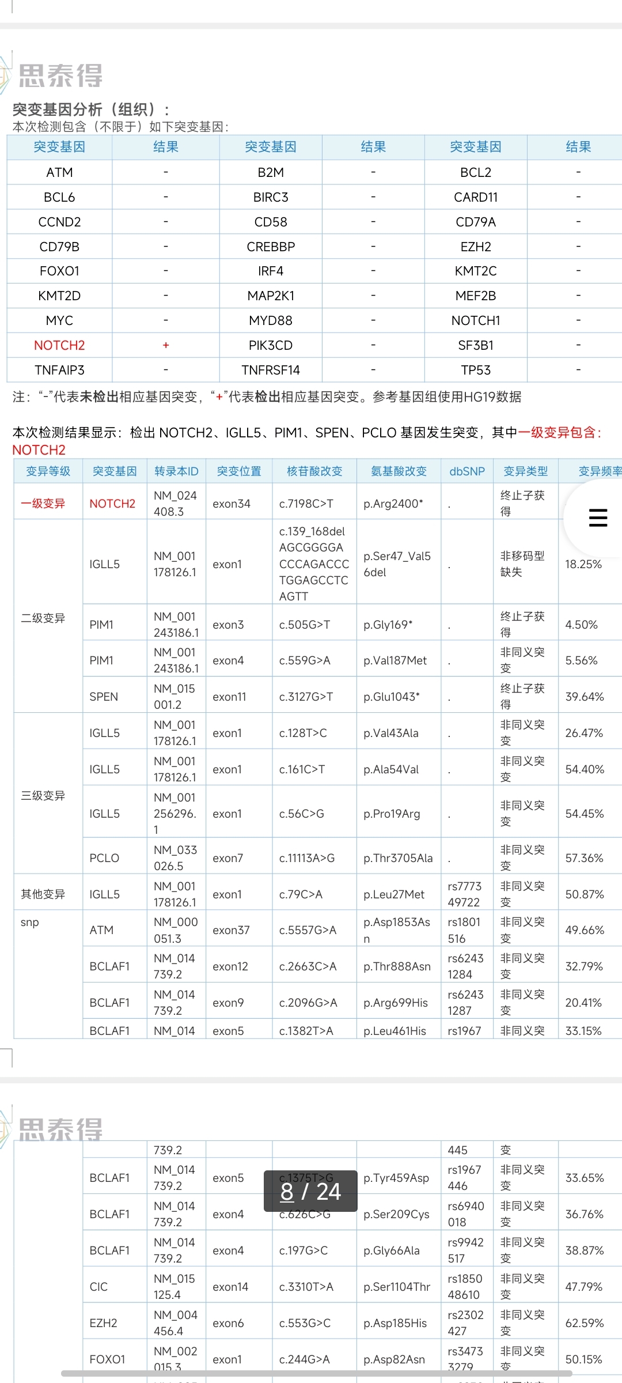The image size is (622, 1383).
Task: Click variant frequency '57.36%'
Action: (x=585, y=858)
